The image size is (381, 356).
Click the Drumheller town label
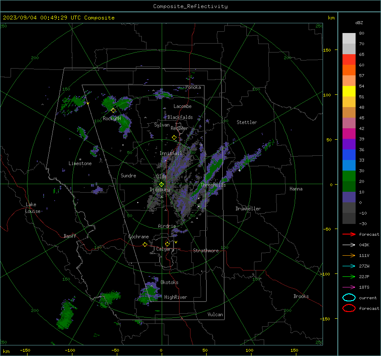(248, 209)
